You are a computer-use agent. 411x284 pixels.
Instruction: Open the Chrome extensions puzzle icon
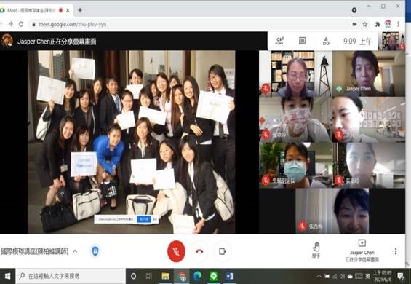[378, 25]
